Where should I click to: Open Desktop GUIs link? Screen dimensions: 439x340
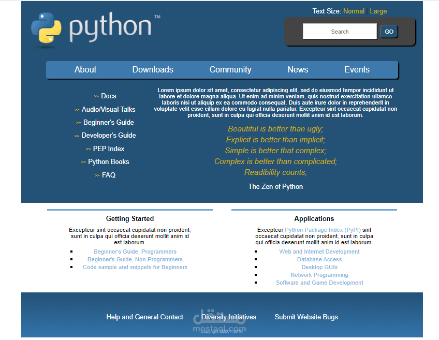coord(319,267)
